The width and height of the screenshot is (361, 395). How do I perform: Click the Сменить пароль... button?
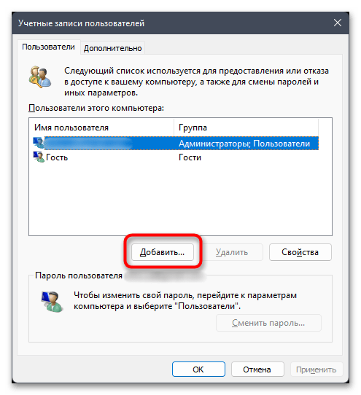tap(268, 323)
